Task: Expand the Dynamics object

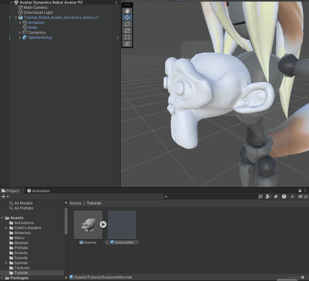Action: point(20,33)
